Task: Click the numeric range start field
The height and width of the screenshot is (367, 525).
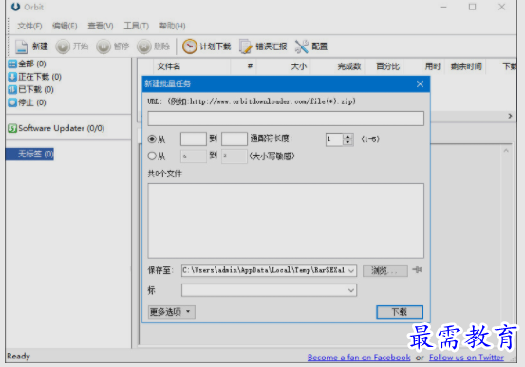Action: pyautogui.click(x=194, y=138)
